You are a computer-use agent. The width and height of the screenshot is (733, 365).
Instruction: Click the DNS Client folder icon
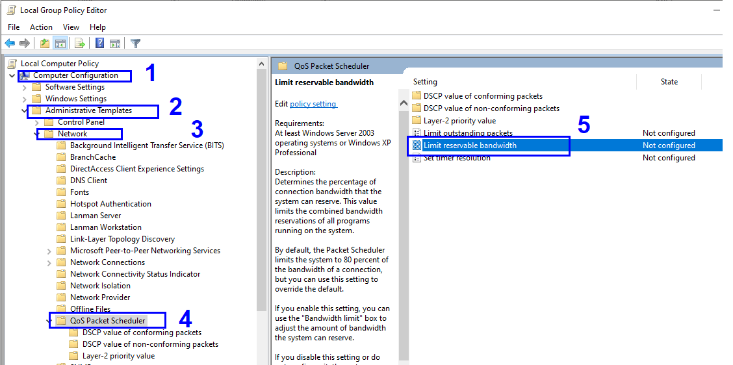pyautogui.click(x=61, y=181)
